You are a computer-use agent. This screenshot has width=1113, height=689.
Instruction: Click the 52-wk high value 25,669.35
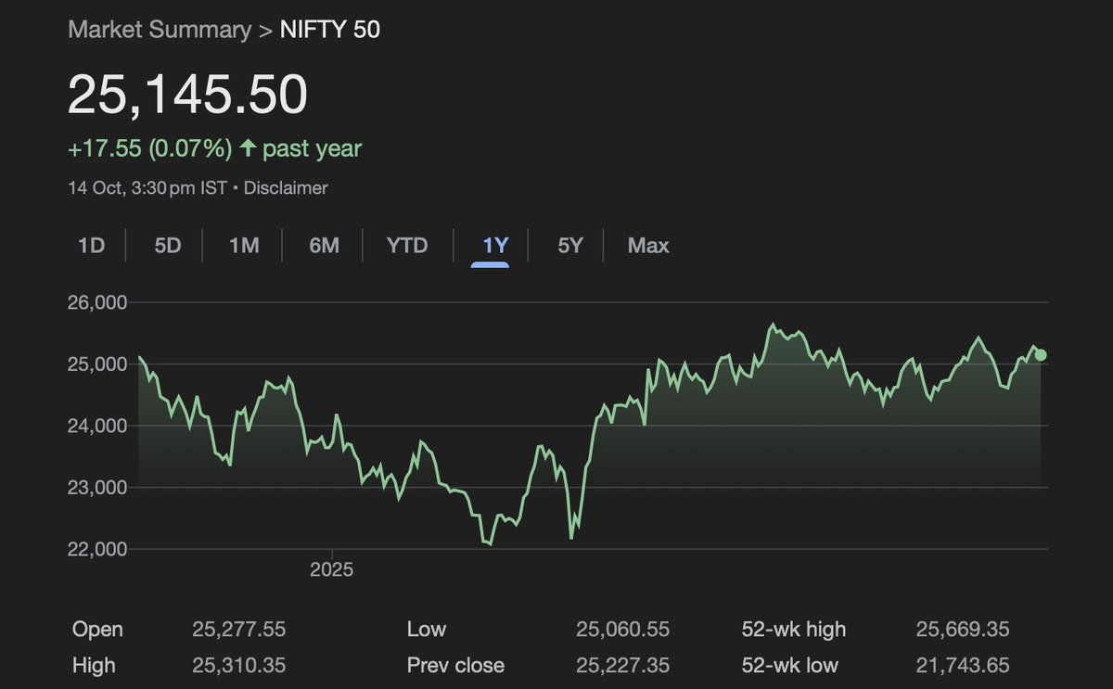tap(963, 630)
